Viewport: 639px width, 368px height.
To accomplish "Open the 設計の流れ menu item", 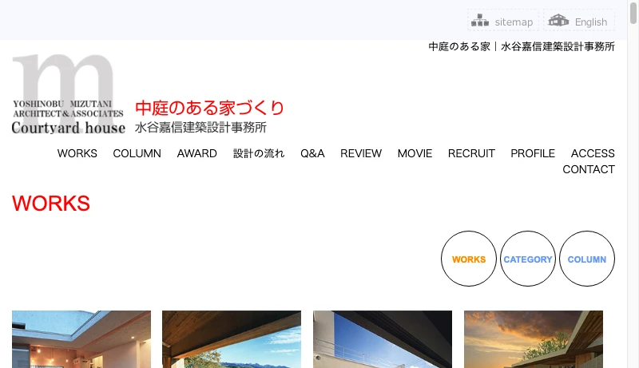I will (x=259, y=153).
